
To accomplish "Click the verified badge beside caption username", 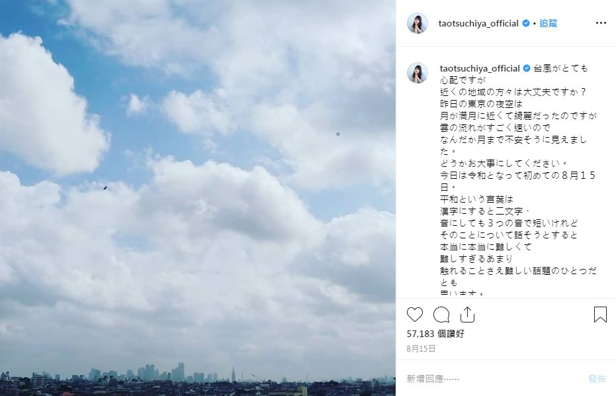I will click(x=527, y=68).
